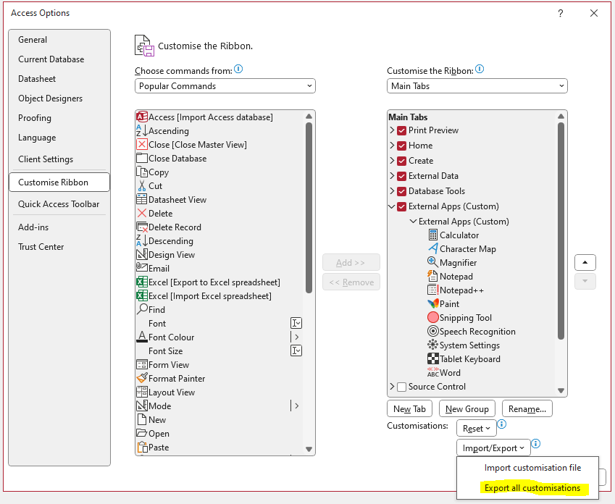
Task: Click the Delete Record icon
Action: coord(141,227)
